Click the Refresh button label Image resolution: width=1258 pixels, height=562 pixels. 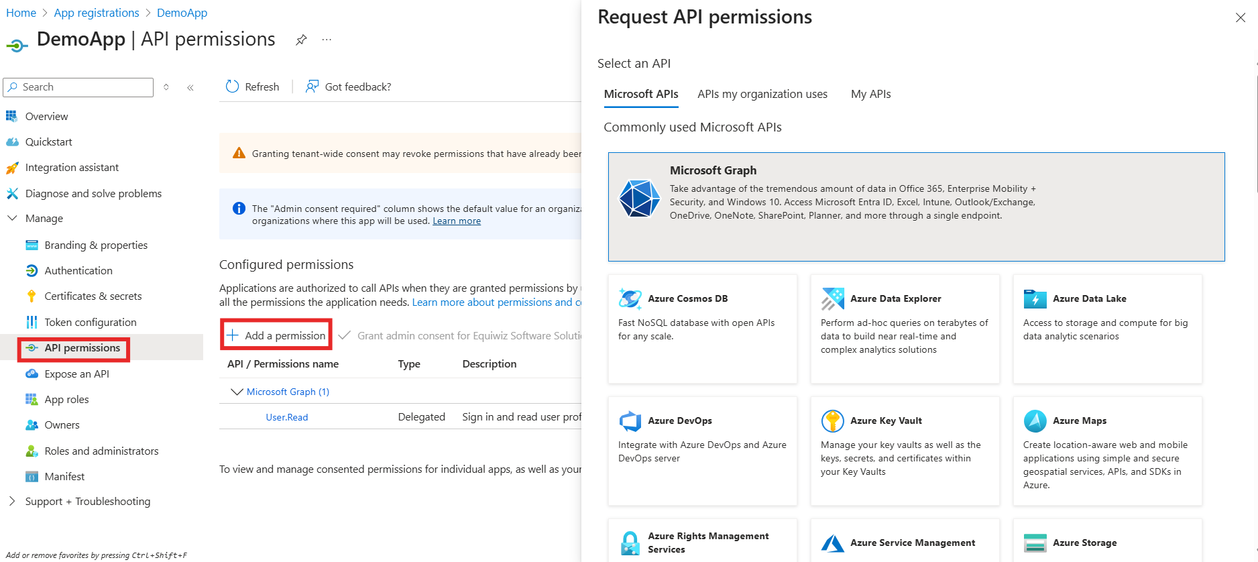pyautogui.click(x=262, y=87)
